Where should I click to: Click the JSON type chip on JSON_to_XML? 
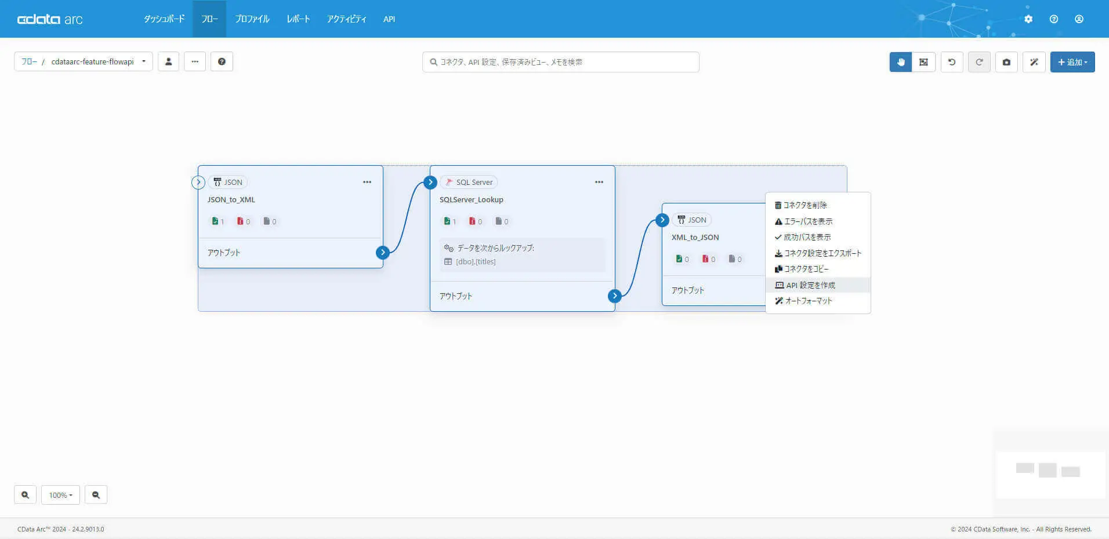(x=227, y=182)
